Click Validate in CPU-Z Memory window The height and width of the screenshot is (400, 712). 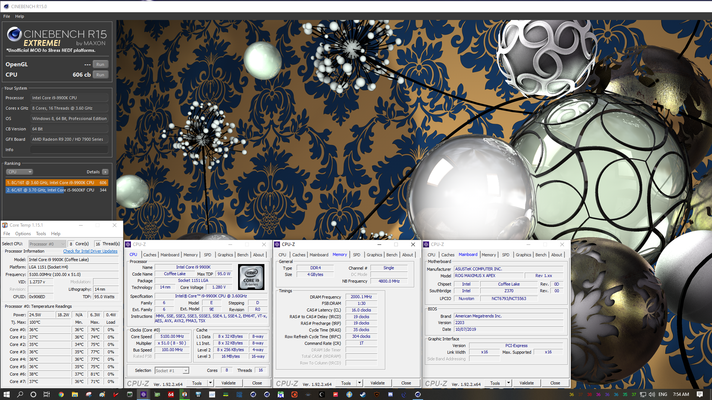tap(378, 383)
